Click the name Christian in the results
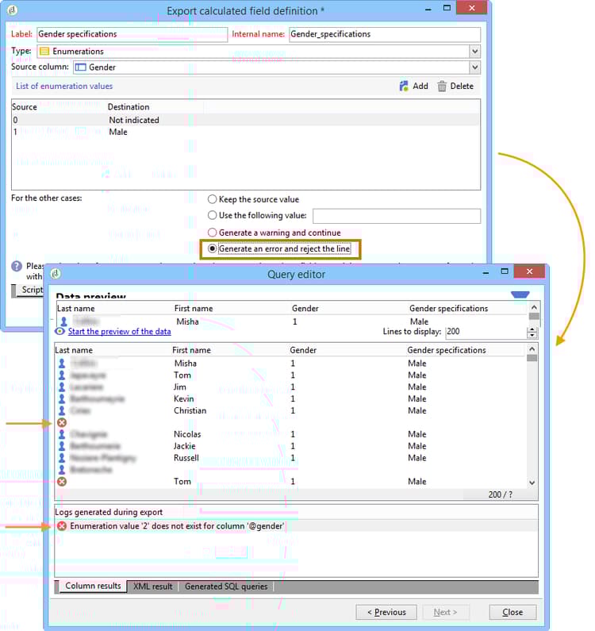The width and height of the screenshot is (595, 631). click(190, 410)
